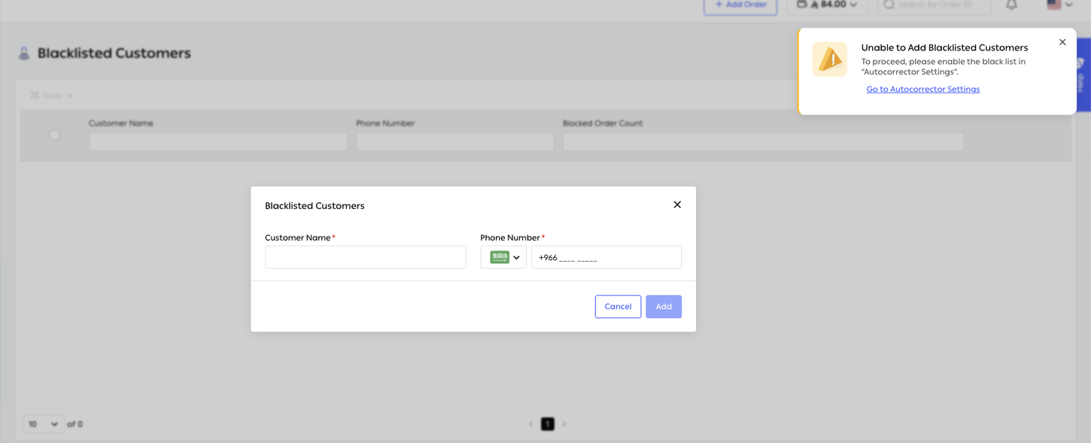Click the +966 phone number input
Viewport: 1091px width, 443px height.
[606, 257]
